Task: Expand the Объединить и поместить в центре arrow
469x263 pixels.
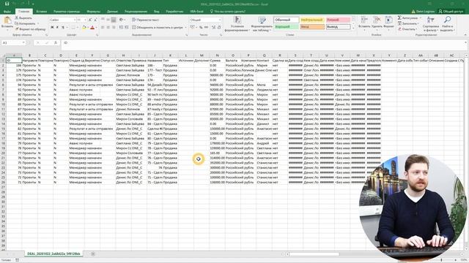Action: 185,28
